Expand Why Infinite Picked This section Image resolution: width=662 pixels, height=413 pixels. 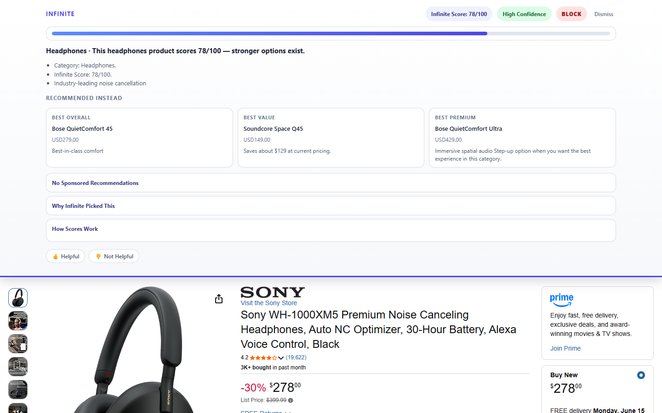(331, 206)
